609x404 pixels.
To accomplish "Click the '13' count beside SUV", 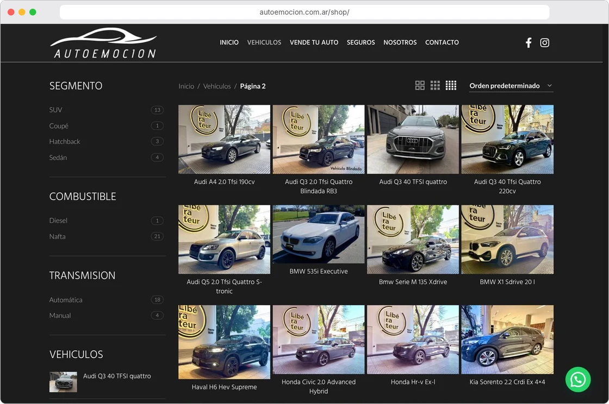I will (157, 110).
